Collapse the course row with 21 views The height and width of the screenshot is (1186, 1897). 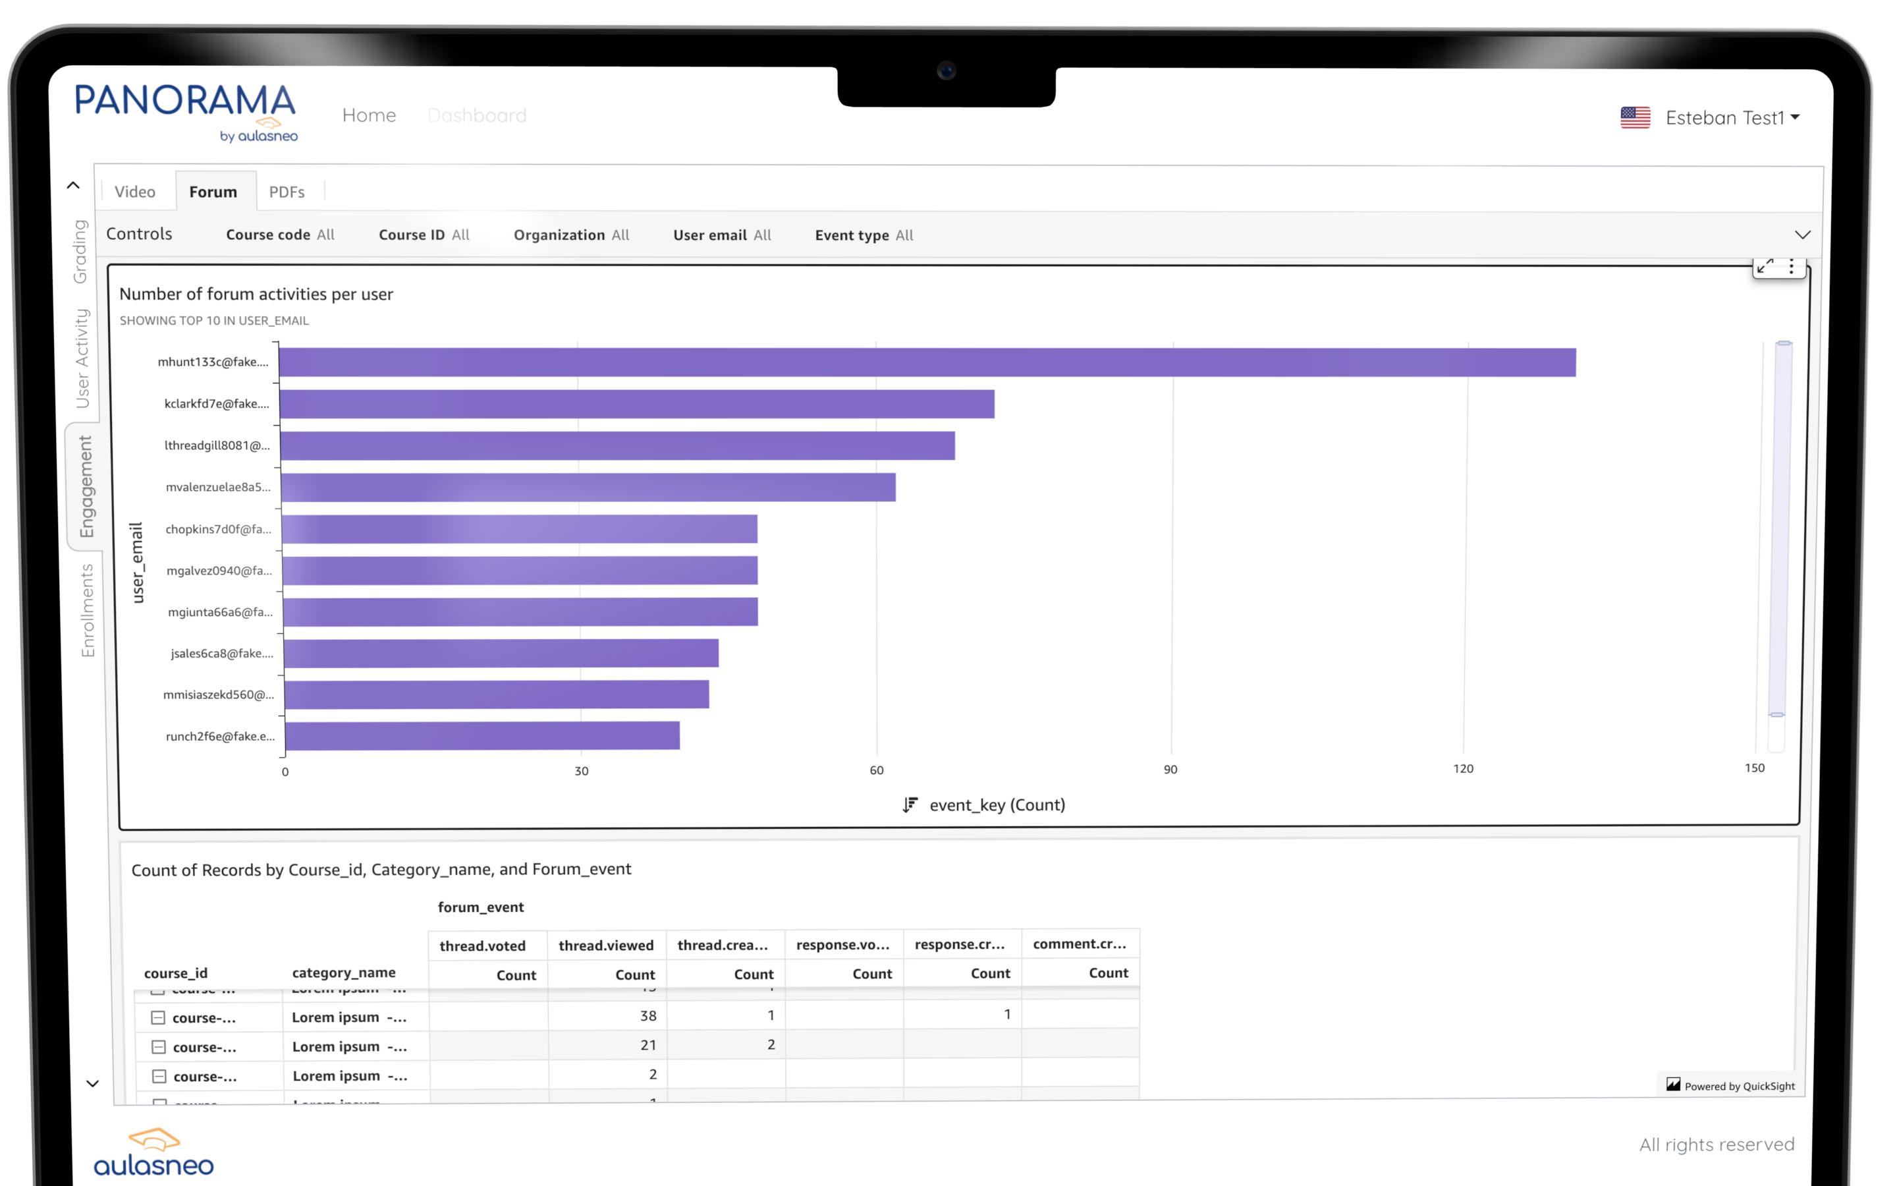coord(158,1047)
